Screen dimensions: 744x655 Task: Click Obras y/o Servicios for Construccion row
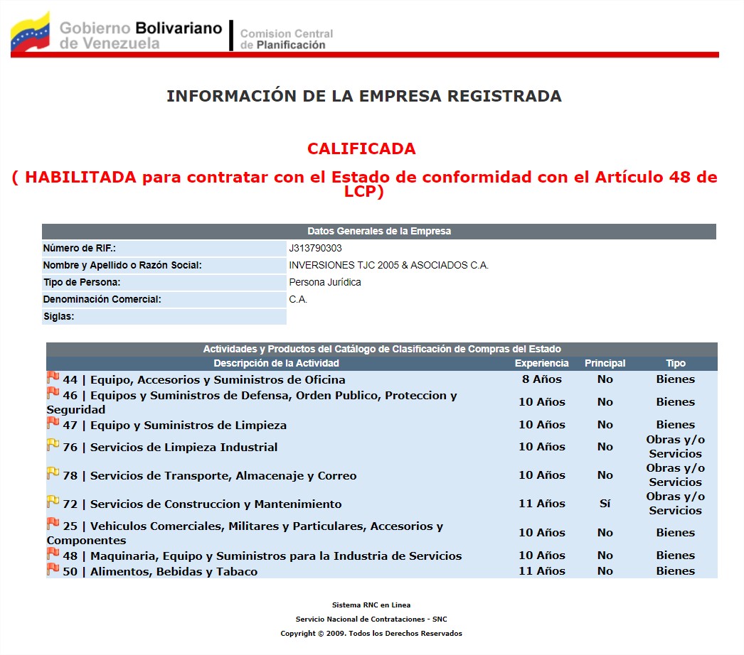676,504
